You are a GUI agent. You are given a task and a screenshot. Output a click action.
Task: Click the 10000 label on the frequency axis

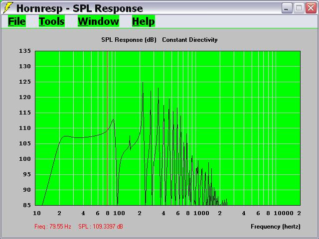pos(284,213)
